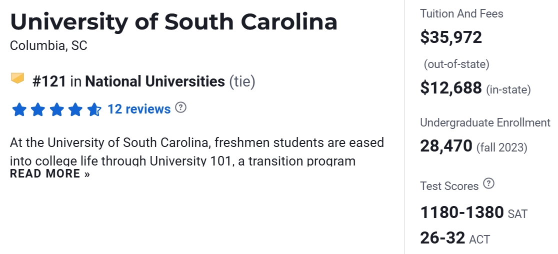Click the 1180-1380 SAT score range
Viewport: 558px width, 254px height.
[462, 212]
